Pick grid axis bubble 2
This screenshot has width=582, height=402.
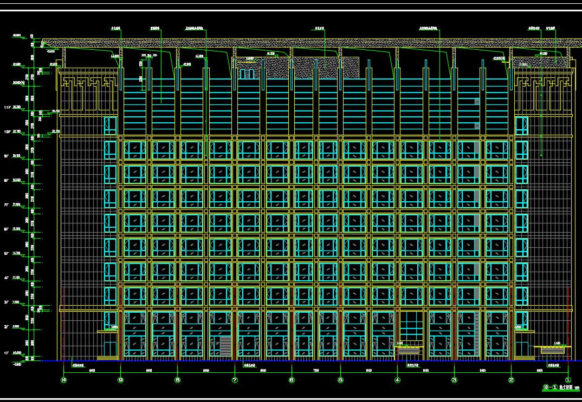(511, 380)
